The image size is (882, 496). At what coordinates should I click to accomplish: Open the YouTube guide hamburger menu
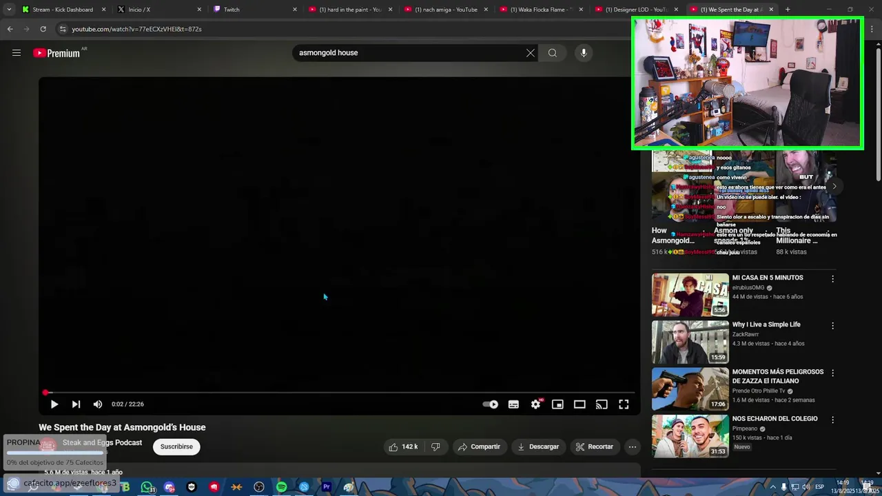[17, 53]
